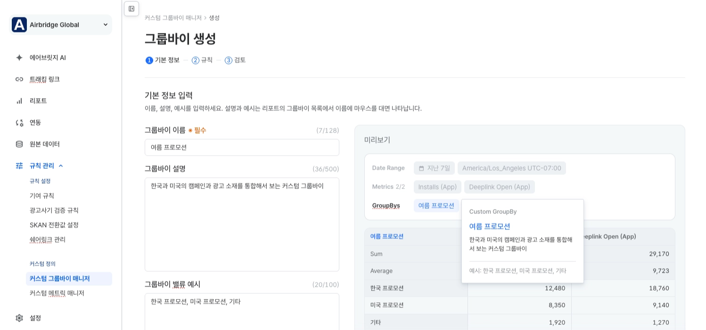
Task: Click the 8,350 installs value
Action: click(557, 305)
